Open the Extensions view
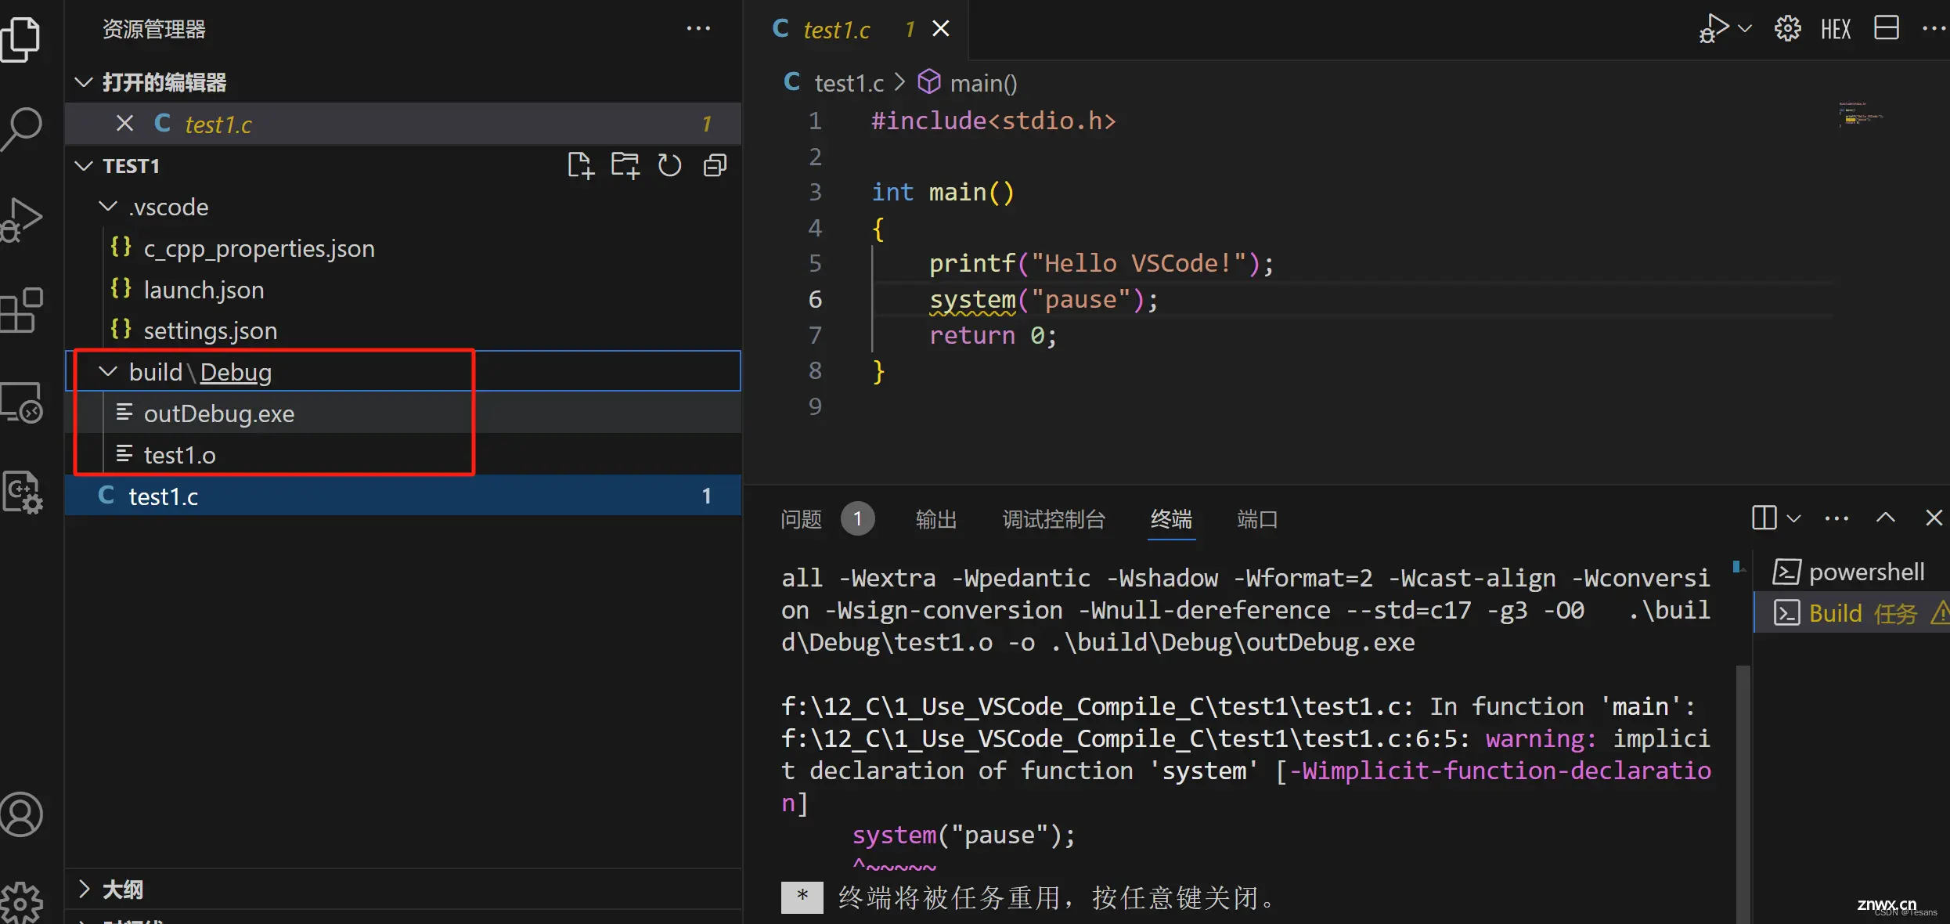 pyautogui.click(x=22, y=311)
